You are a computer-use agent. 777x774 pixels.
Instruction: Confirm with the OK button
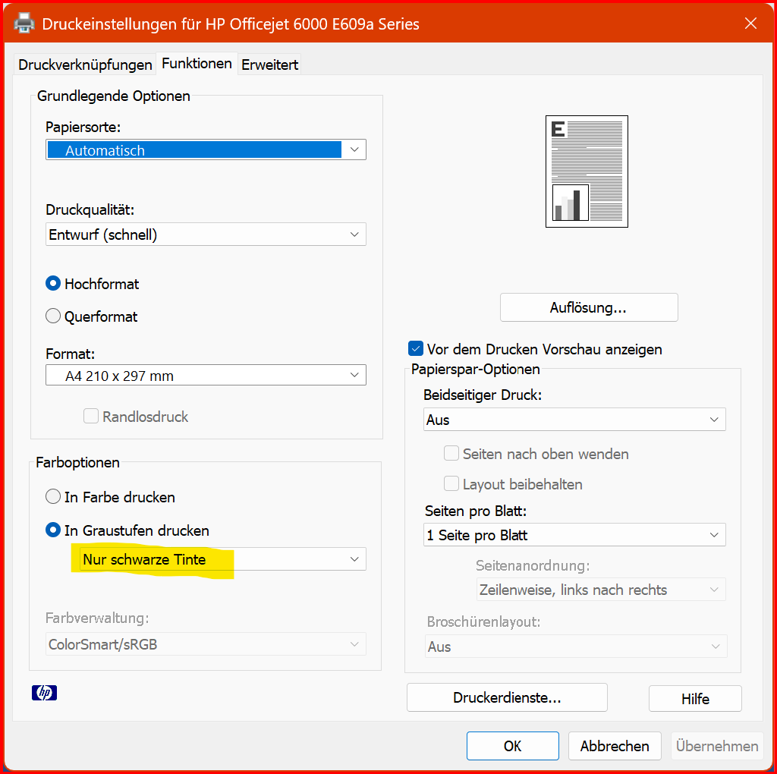pos(512,746)
